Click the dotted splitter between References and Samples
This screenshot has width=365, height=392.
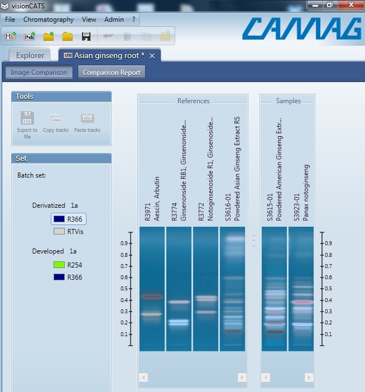[x=254, y=240]
